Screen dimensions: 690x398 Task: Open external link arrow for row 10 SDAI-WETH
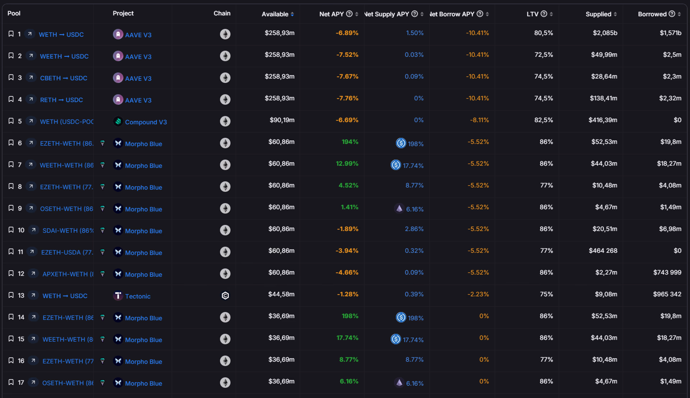click(x=34, y=230)
